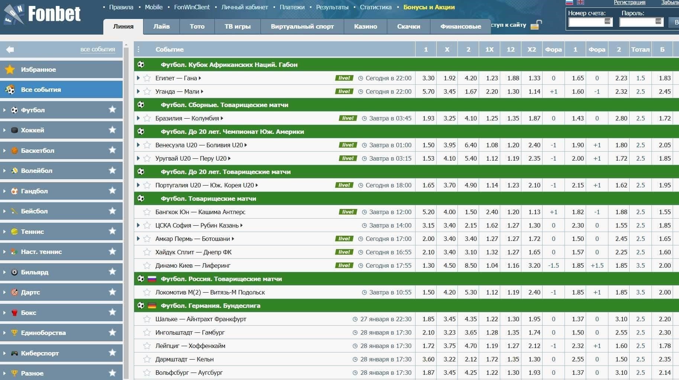Click the trophy icon beside Единоборства
The height and width of the screenshot is (380, 679).
click(x=14, y=333)
